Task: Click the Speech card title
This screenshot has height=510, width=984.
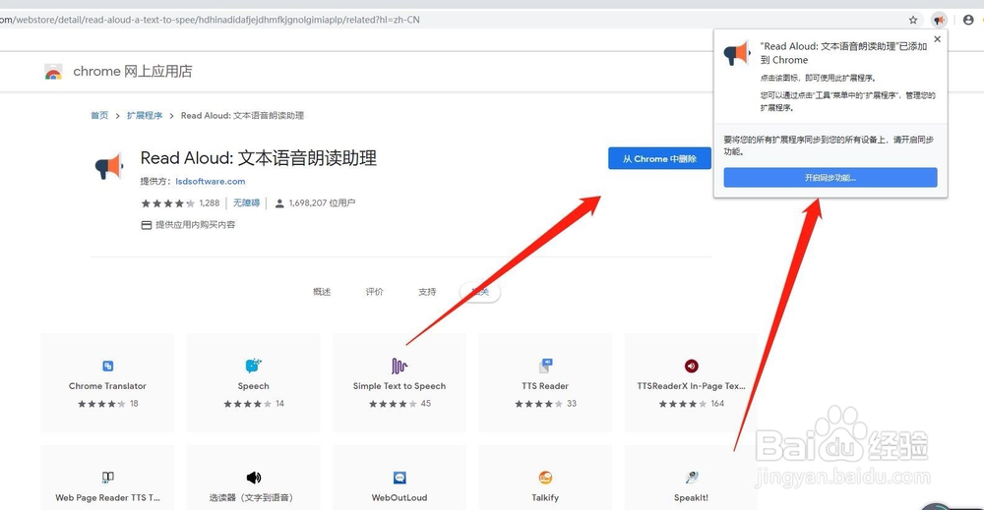Action: [254, 386]
